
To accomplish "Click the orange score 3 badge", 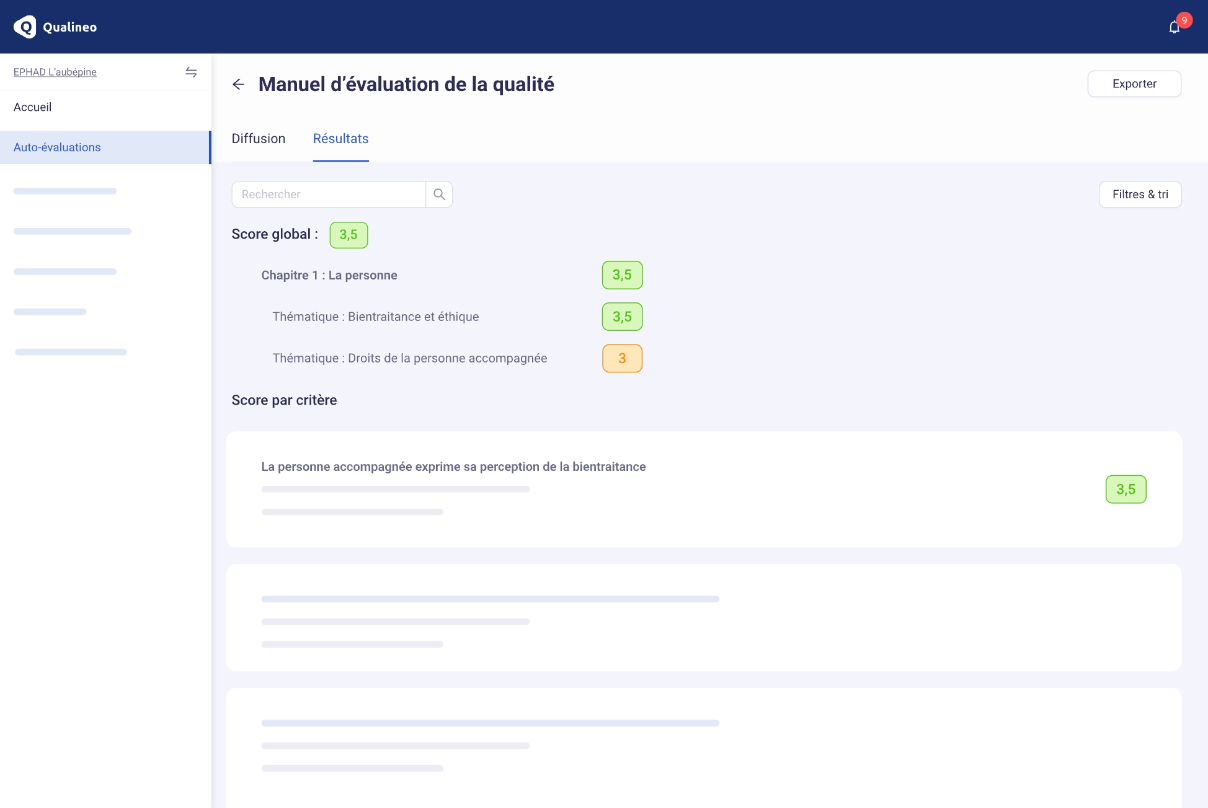I will [x=622, y=358].
